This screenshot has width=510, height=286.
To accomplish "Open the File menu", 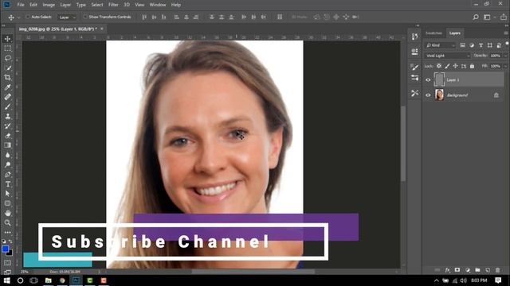I will [21, 5].
